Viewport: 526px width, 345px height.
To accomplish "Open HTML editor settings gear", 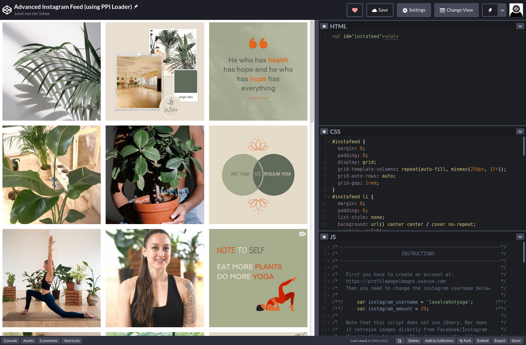I will (324, 26).
